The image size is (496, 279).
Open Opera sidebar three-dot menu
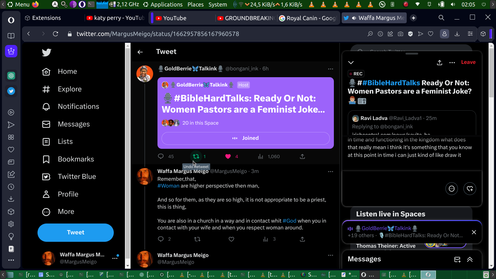click(11, 260)
